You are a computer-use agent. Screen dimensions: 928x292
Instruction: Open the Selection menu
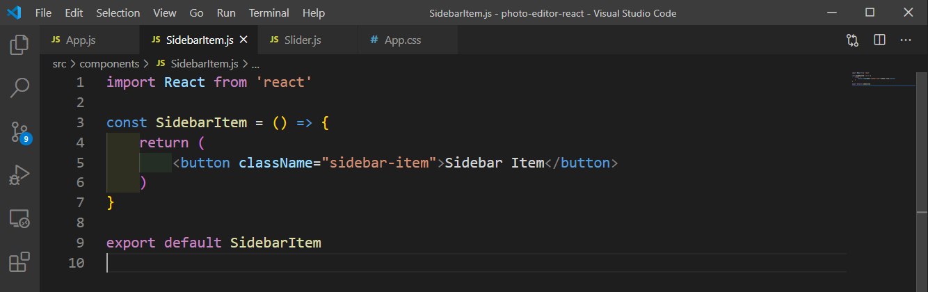point(118,13)
